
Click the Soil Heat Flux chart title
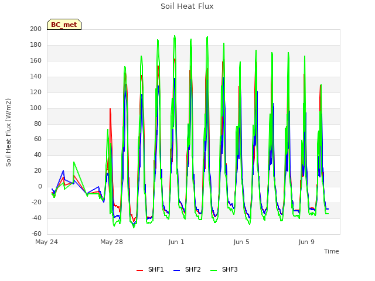(x=187, y=6)
